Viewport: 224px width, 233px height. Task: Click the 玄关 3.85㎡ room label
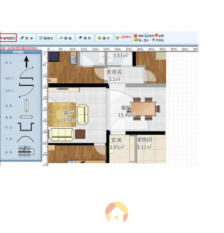[x=116, y=143]
